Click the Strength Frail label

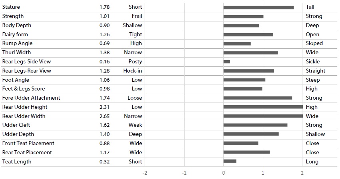coord(137,16)
